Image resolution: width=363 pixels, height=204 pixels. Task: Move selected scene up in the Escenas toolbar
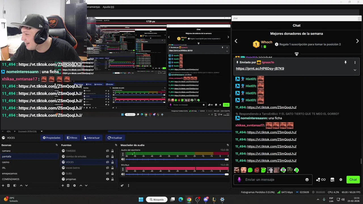click(x=21, y=186)
